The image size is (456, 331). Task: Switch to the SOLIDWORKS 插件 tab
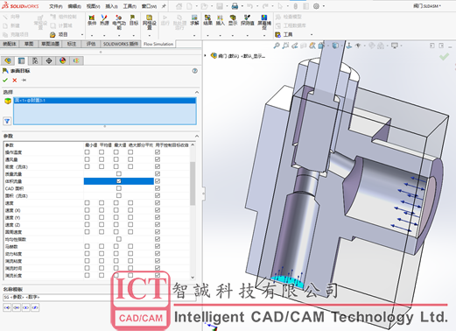pos(121,44)
